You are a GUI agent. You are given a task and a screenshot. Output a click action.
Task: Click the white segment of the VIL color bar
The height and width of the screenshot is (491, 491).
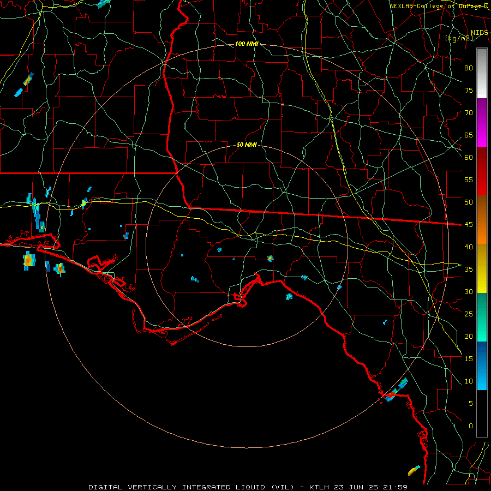pyautogui.click(x=482, y=73)
